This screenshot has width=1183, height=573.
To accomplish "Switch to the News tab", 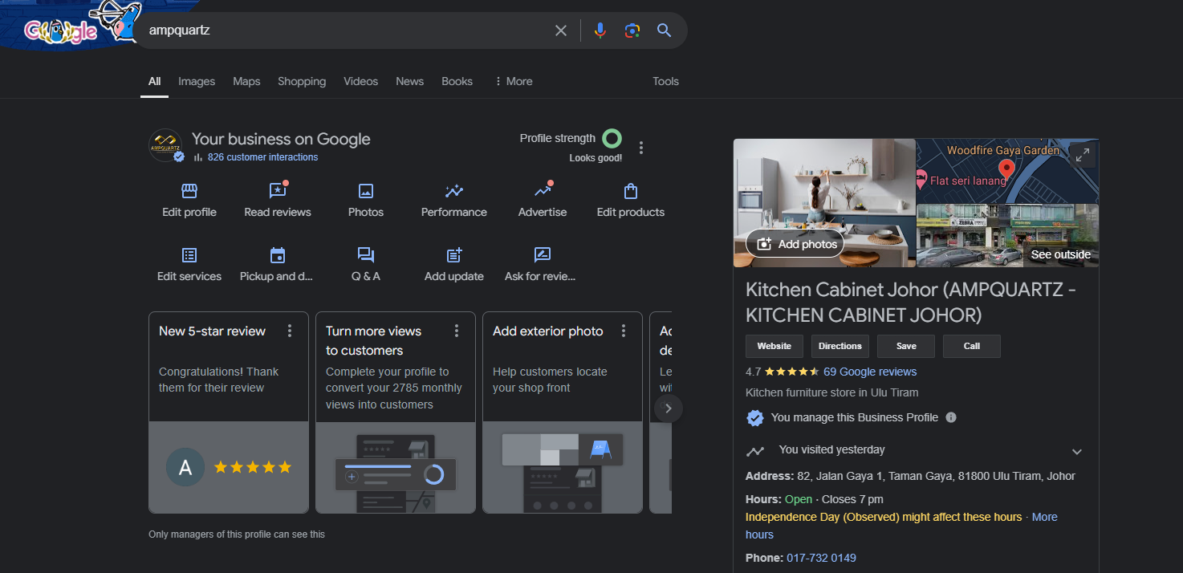I will 409,81.
